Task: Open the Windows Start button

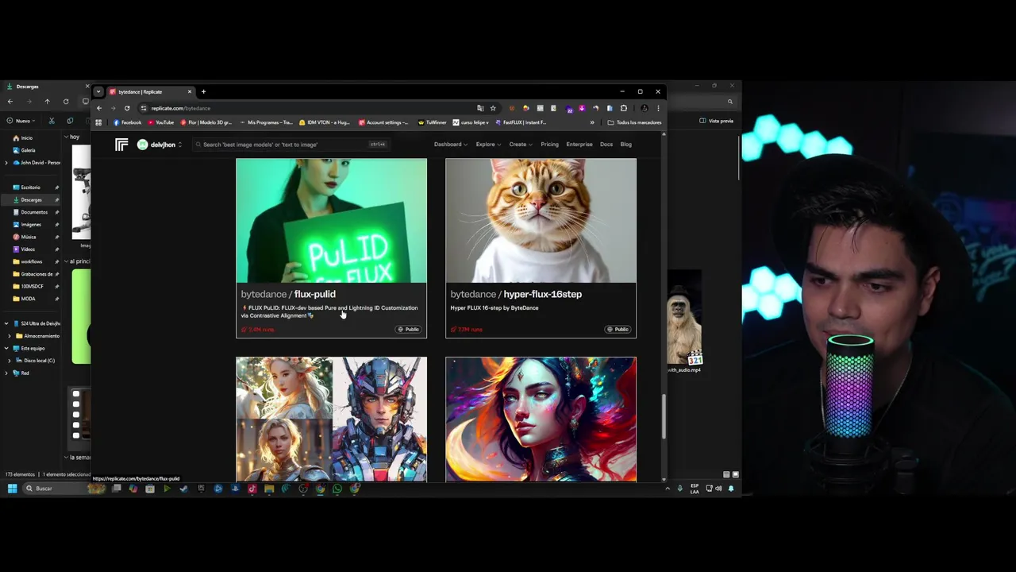Action: point(13,489)
